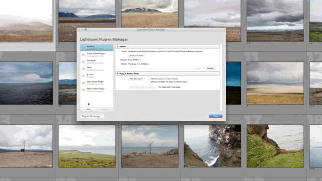Select misty hill thumbnail in top row
Image resolution: width=322 pixels, height=181 pixels.
tap(26, 21)
